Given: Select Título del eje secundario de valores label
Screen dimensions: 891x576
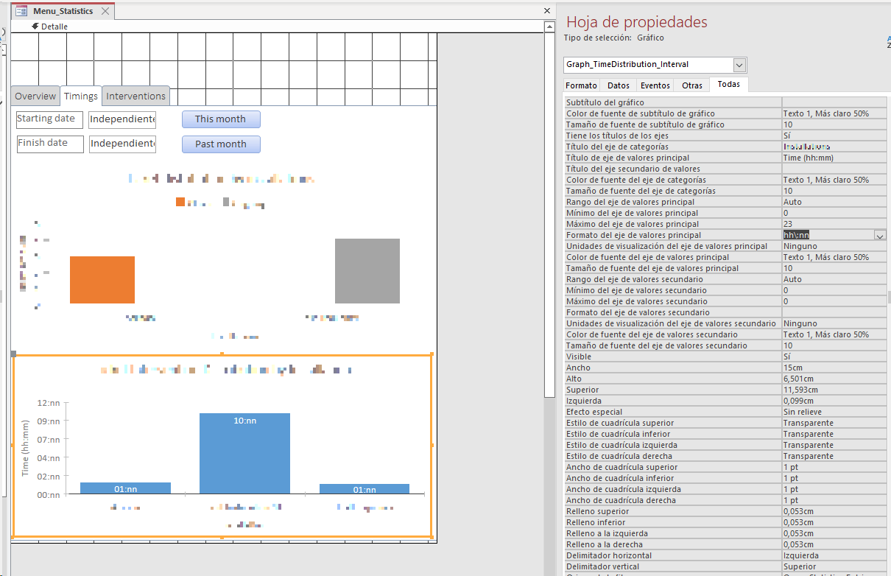Looking at the screenshot, I should click(x=673, y=169).
